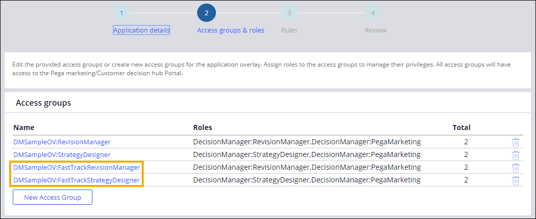Click the Total column header
The height and width of the screenshot is (219, 536).
click(461, 128)
